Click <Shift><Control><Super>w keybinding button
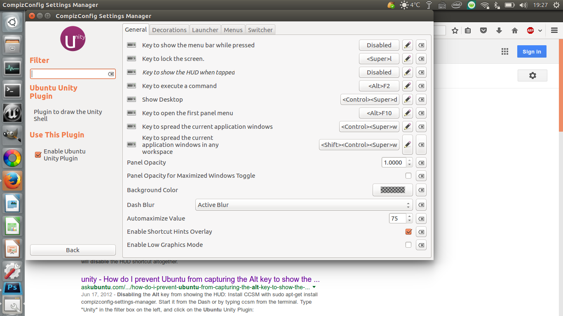Screen dimensions: 563x316 click(x=359, y=145)
